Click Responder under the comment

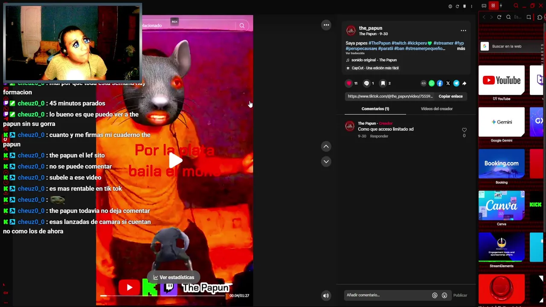379,136
